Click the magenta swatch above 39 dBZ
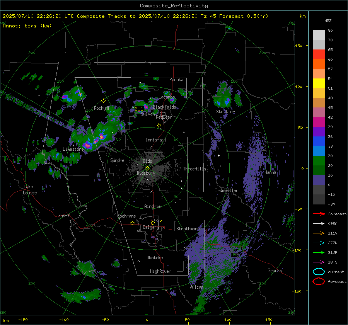 pyautogui.click(x=319, y=122)
